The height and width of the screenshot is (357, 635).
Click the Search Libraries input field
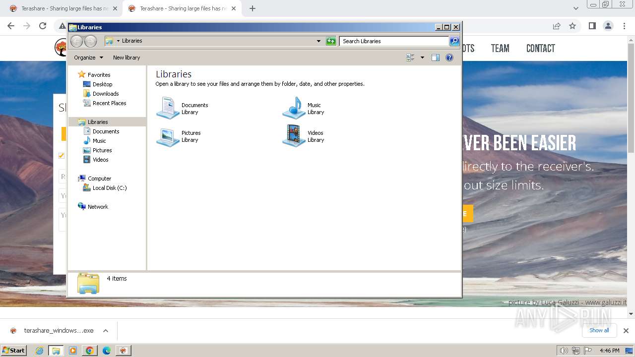point(394,41)
